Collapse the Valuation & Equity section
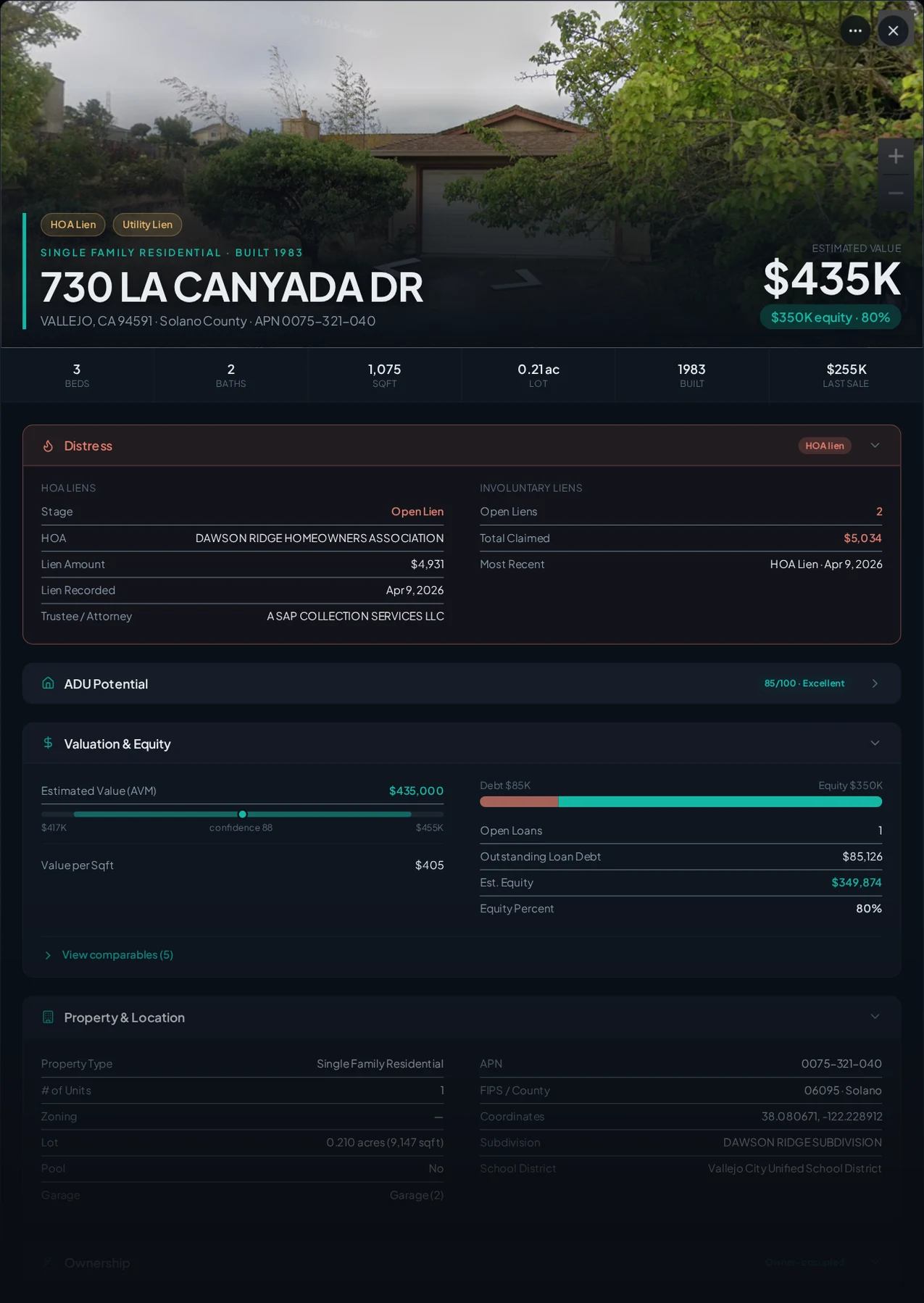This screenshot has width=924, height=1303. (875, 743)
